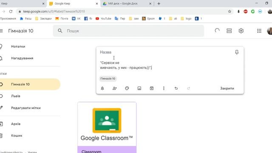Open the YouTube bookmark
This screenshot has width=272, height=153.
103,19
